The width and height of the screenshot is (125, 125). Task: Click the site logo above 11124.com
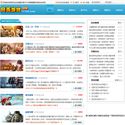point(11,10)
